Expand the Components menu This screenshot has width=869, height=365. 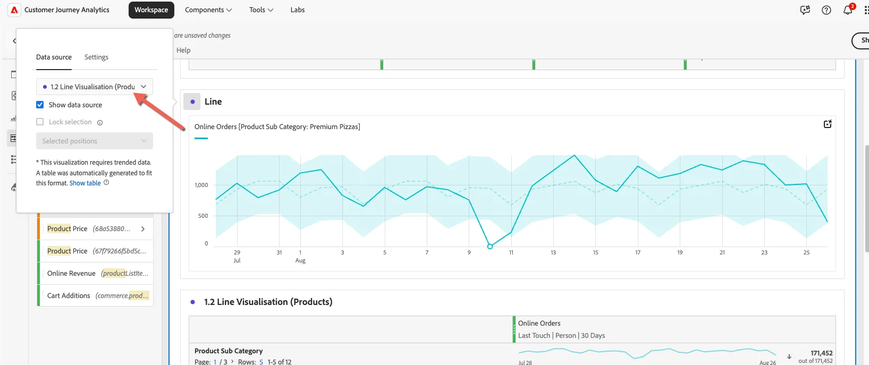pos(208,10)
